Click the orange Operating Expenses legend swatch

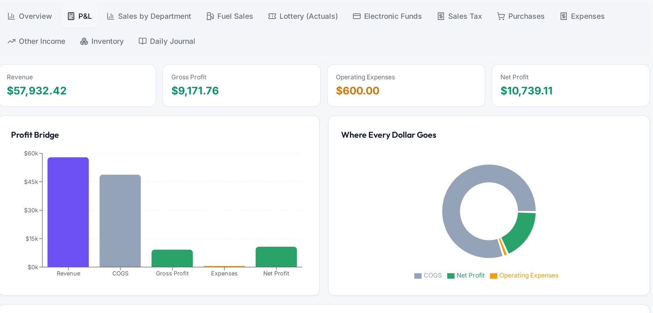[494, 276]
